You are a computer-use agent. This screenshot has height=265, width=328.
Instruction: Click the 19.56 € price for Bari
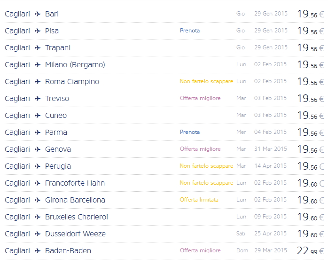(x=310, y=14)
